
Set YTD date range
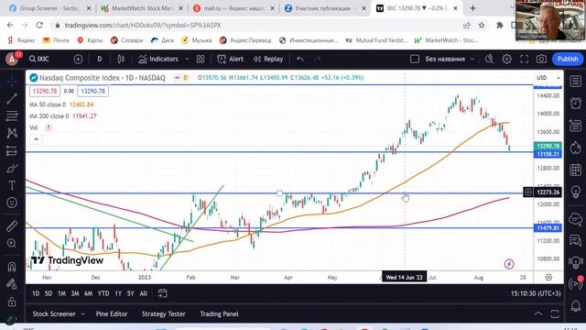103,293
